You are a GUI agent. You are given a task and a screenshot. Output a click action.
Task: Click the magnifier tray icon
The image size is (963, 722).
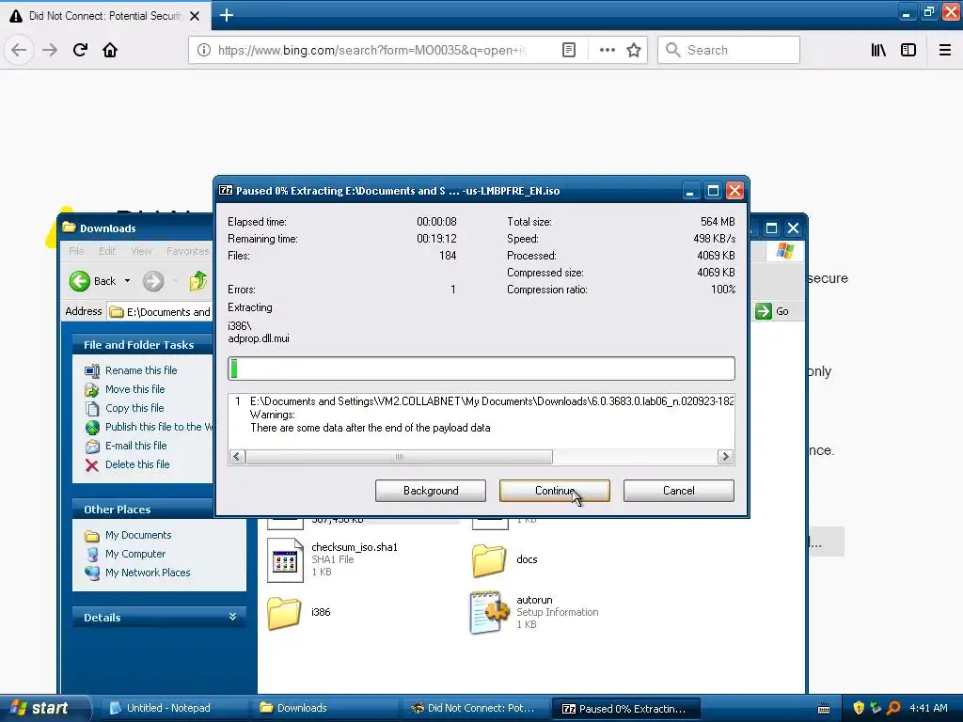click(x=893, y=708)
